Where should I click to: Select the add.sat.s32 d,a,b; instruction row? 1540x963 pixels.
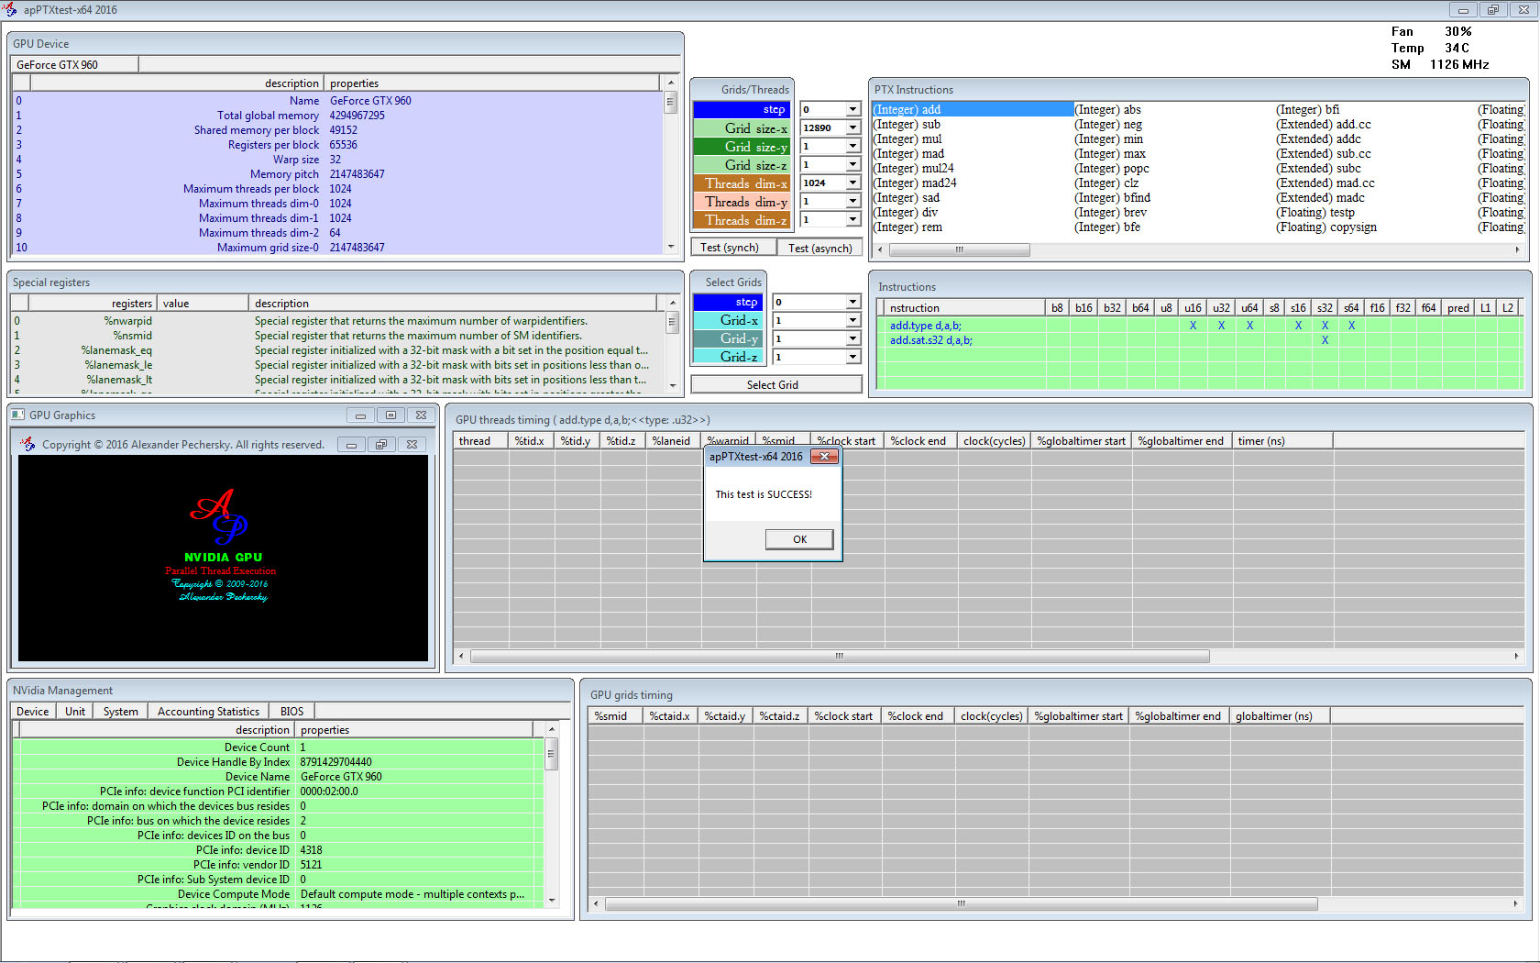pos(930,340)
